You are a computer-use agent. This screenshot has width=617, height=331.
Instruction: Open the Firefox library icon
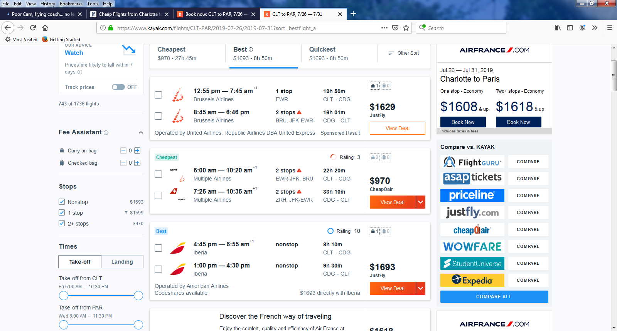558,28
